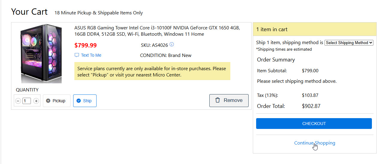Click the 'CONDITION: Brand New' text
This screenshot has width=389, height=164.
point(166,55)
